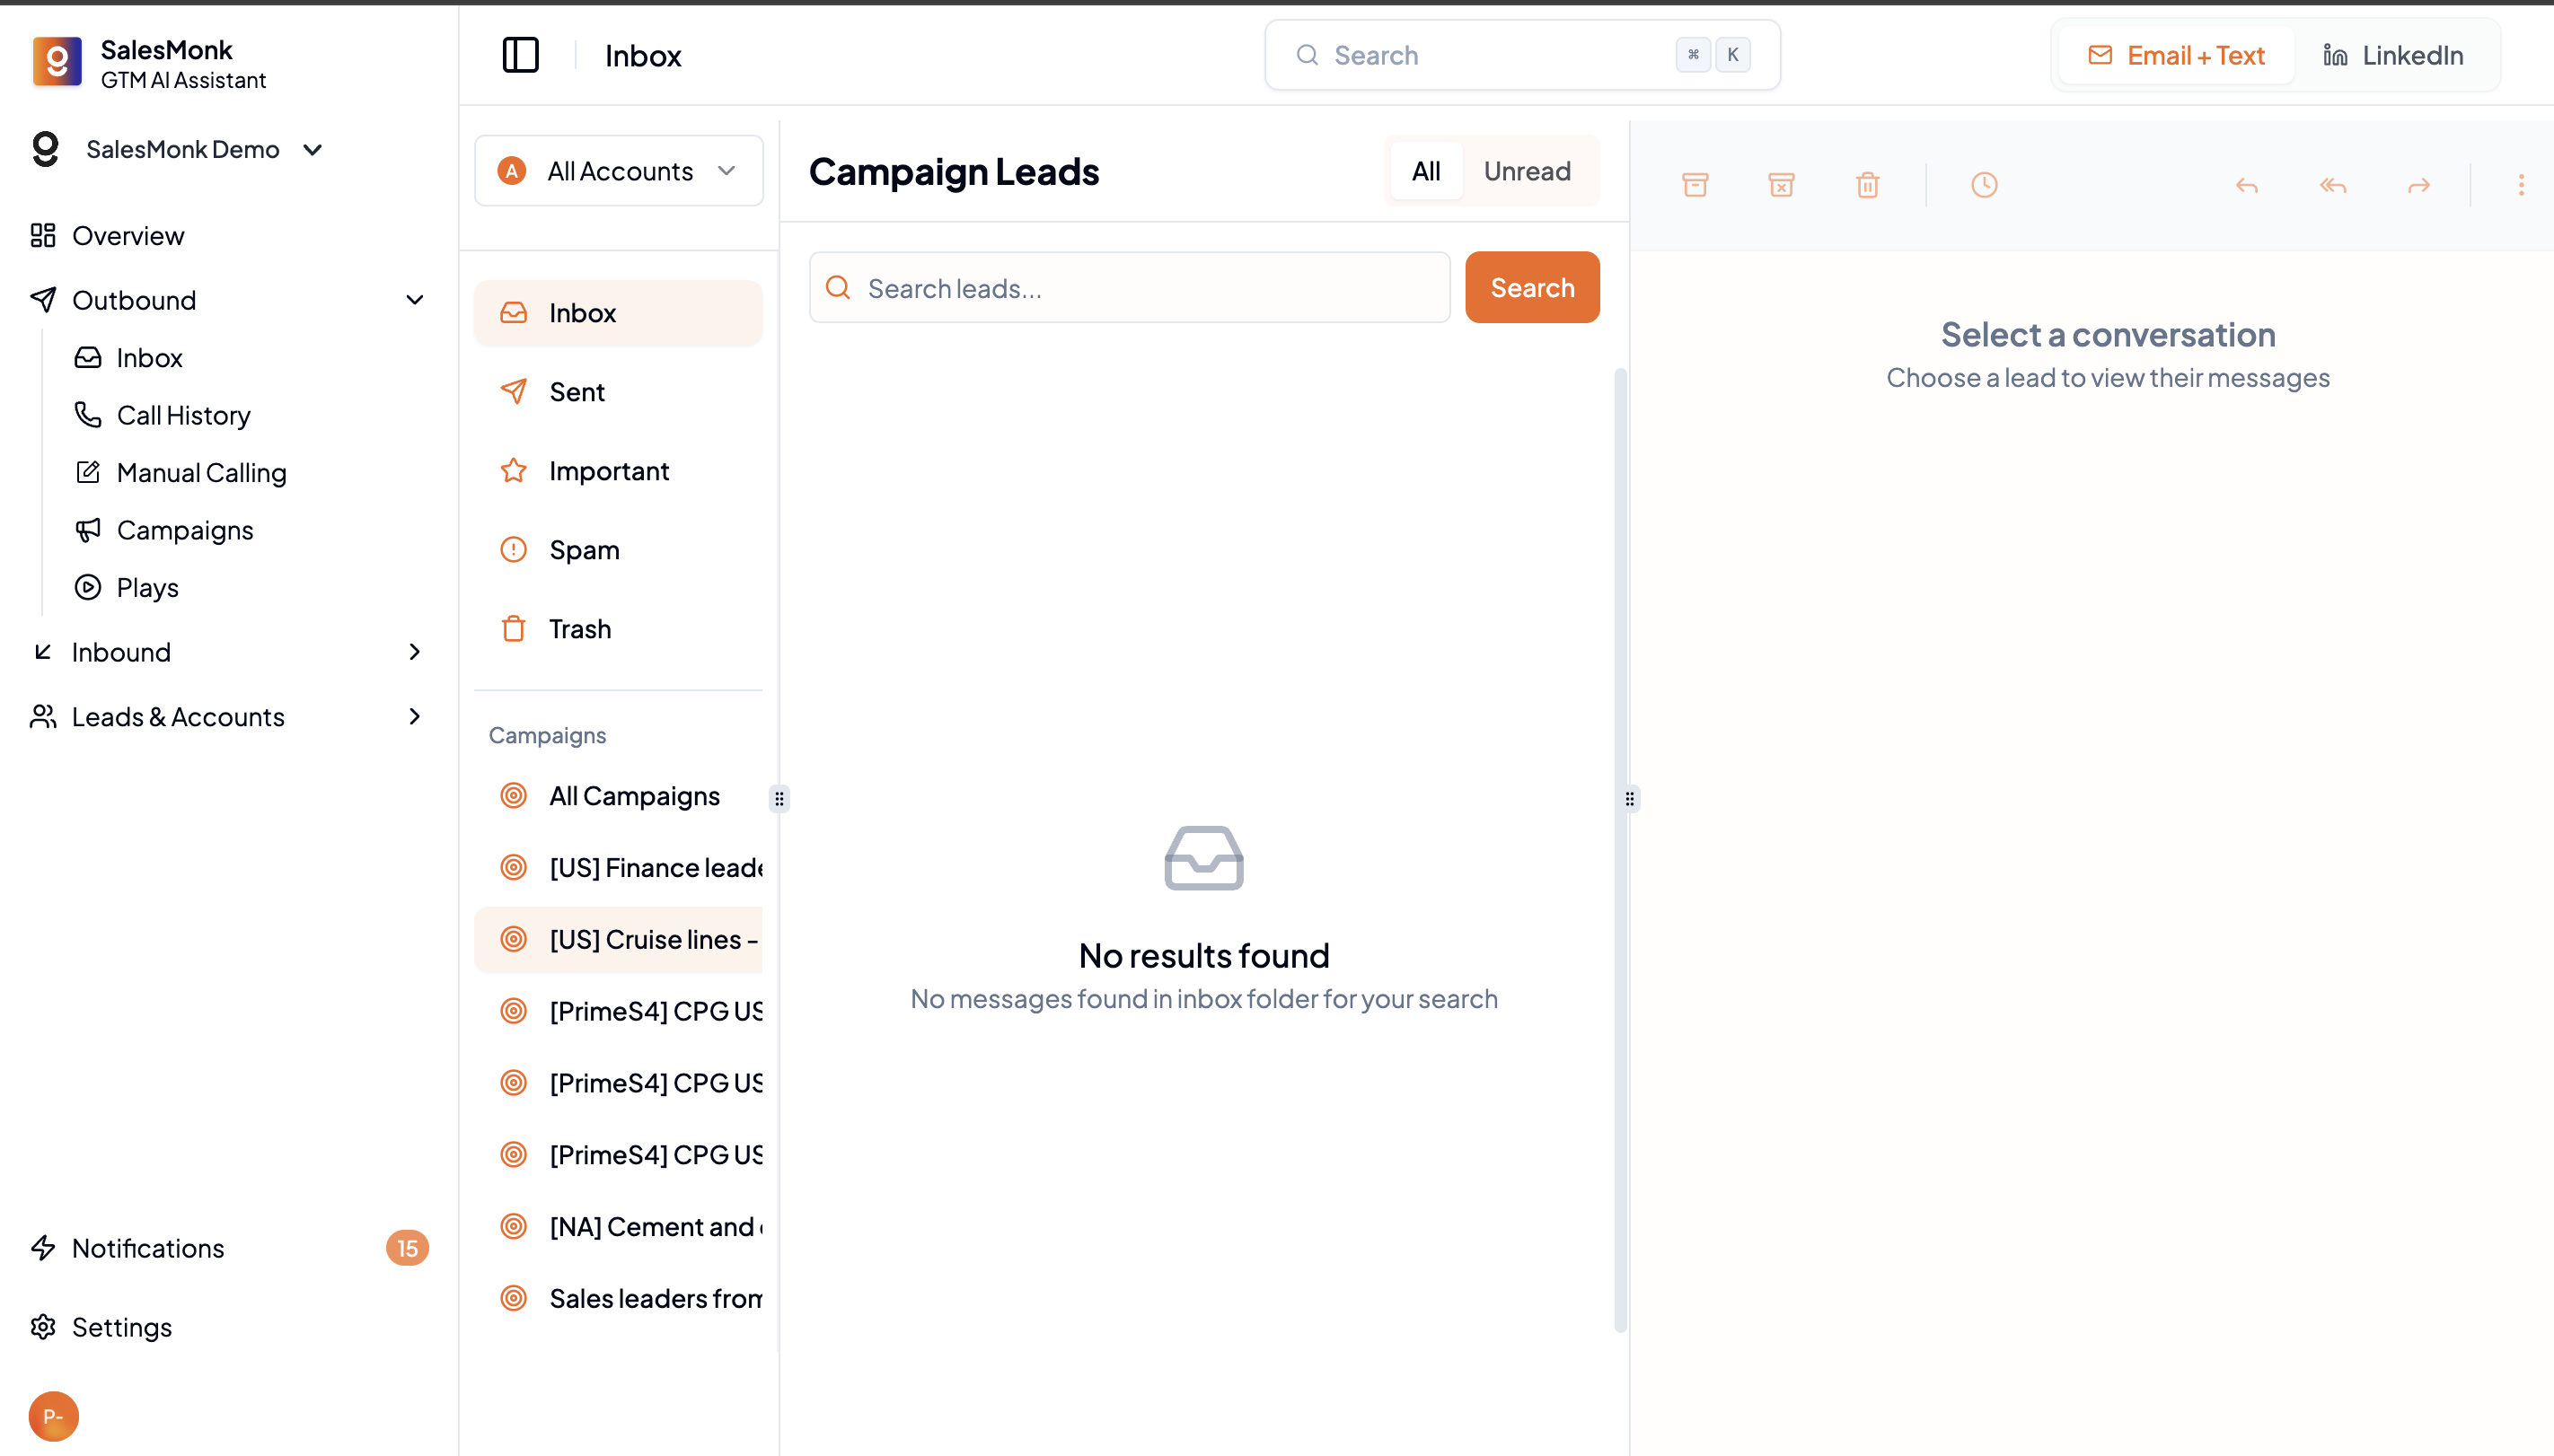This screenshot has height=1456, width=2554.
Task: Click the trash icon in conversation toolbar
Action: (1867, 185)
